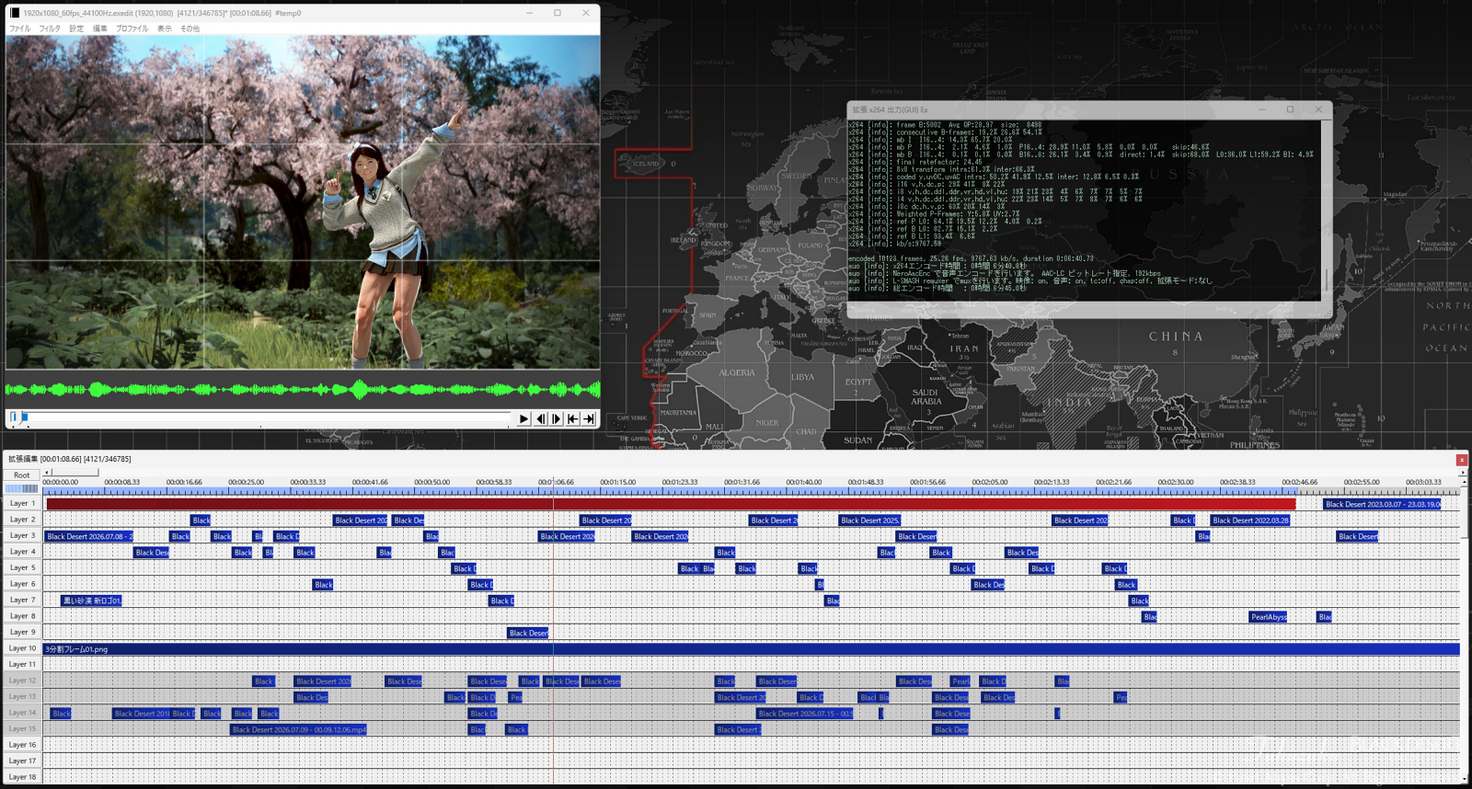Toggle visibility of Layer 2
The height and width of the screenshot is (789, 1472).
[22, 520]
